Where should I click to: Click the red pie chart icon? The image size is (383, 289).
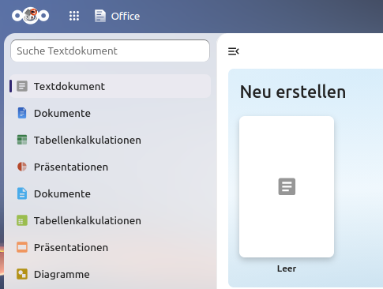22,167
